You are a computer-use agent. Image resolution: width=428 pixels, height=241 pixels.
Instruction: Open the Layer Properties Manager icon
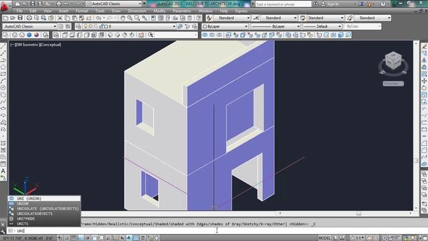tap(79, 27)
